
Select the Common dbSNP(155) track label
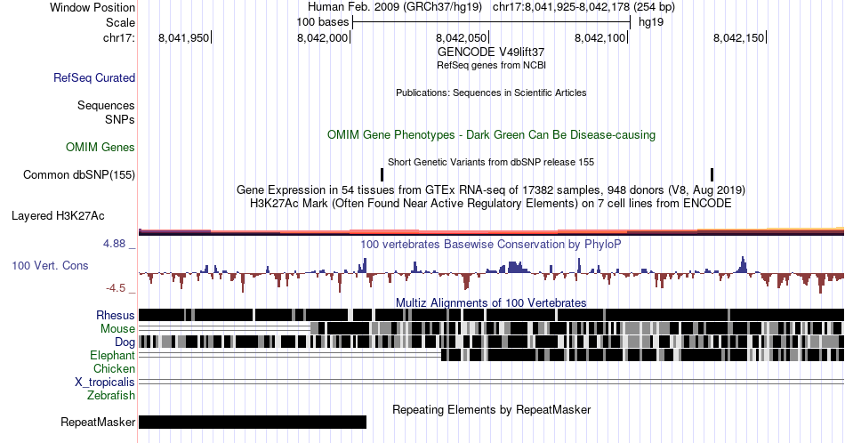pyautogui.click(x=79, y=174)
